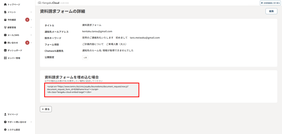
Task: Click the 資料請求フォームの詳細 page heading
Action: [x=63, y=12]
